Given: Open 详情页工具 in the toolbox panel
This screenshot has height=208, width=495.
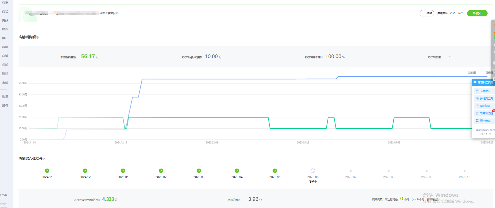Looking at the screenshot, I should point(485,99).
